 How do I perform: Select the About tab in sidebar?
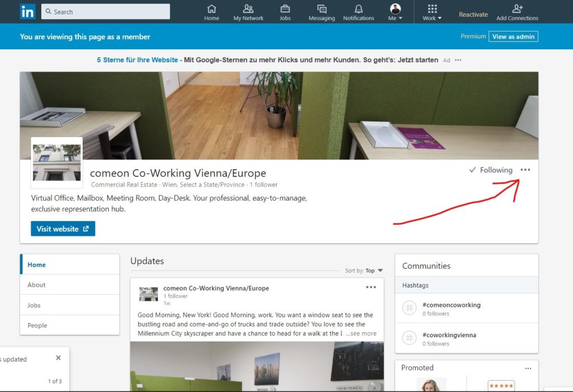[37, 285]
